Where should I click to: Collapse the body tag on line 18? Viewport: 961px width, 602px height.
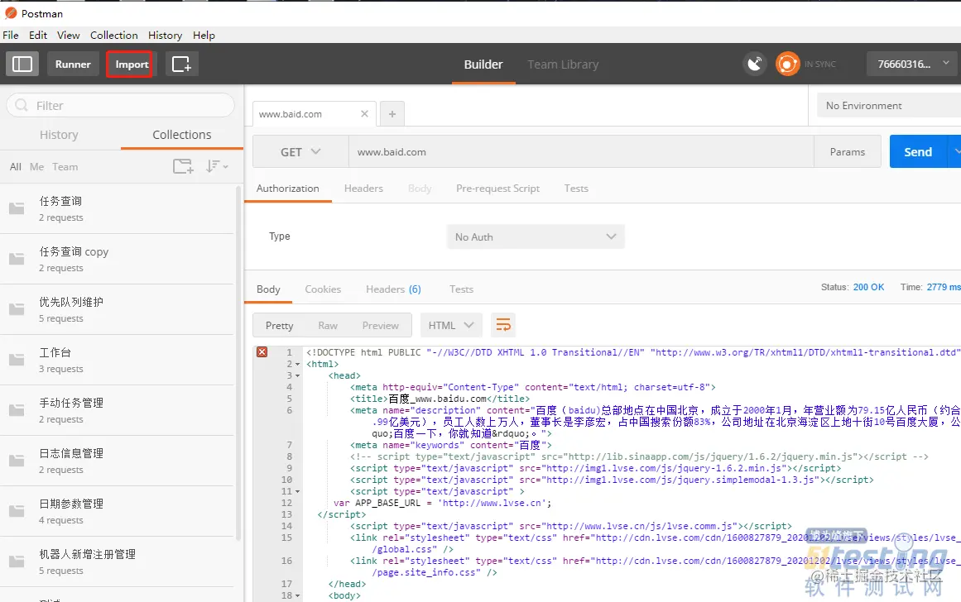(298, 596)
